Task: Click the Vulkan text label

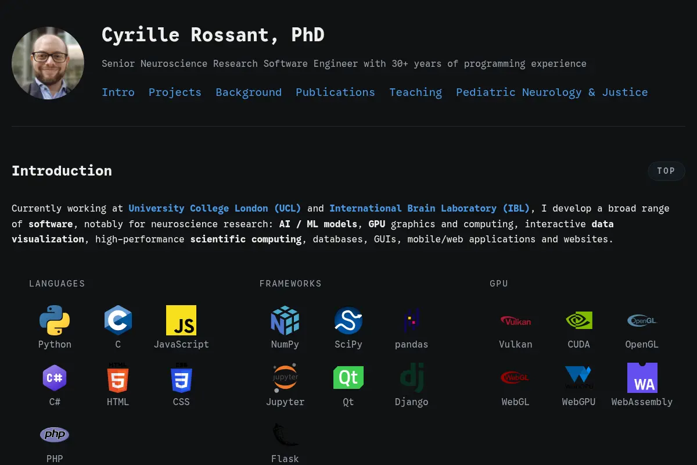Action: 516,344
